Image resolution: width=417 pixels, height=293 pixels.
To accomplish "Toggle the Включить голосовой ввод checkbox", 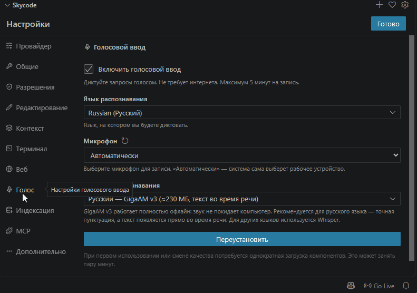I will [89, 69].
